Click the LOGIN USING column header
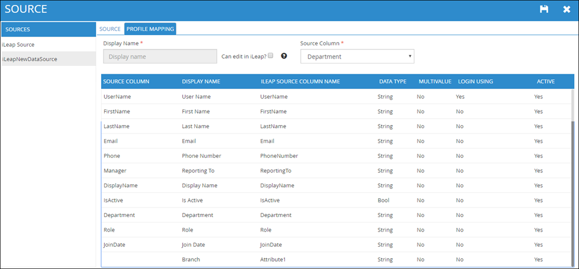The width and height of the screenshot is (579, 269). point(475,82)
